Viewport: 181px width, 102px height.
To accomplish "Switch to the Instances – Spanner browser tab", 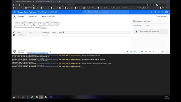I will (x=23, y=2).
